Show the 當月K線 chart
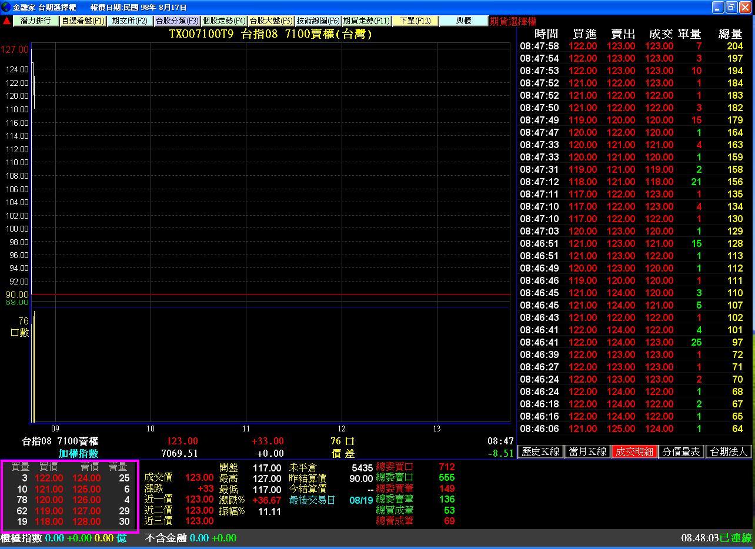The width and height of the screenshot is (755, 549). click(x=587, y=451)
